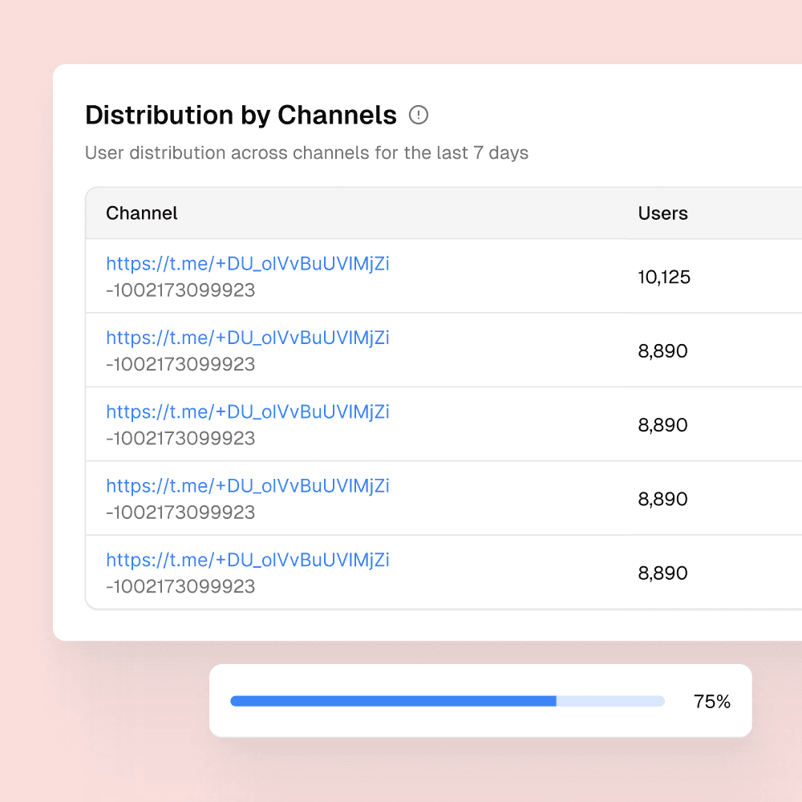Viewport: 802px width, 802px height.
Task: Open the Telegram link in the fourth row
Action: click(x=247, y=486)
